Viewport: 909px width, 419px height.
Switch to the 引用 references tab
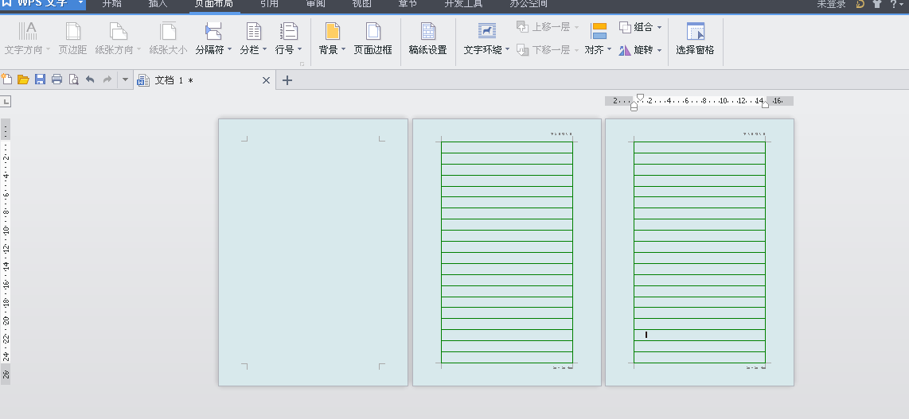coord(269,4)
